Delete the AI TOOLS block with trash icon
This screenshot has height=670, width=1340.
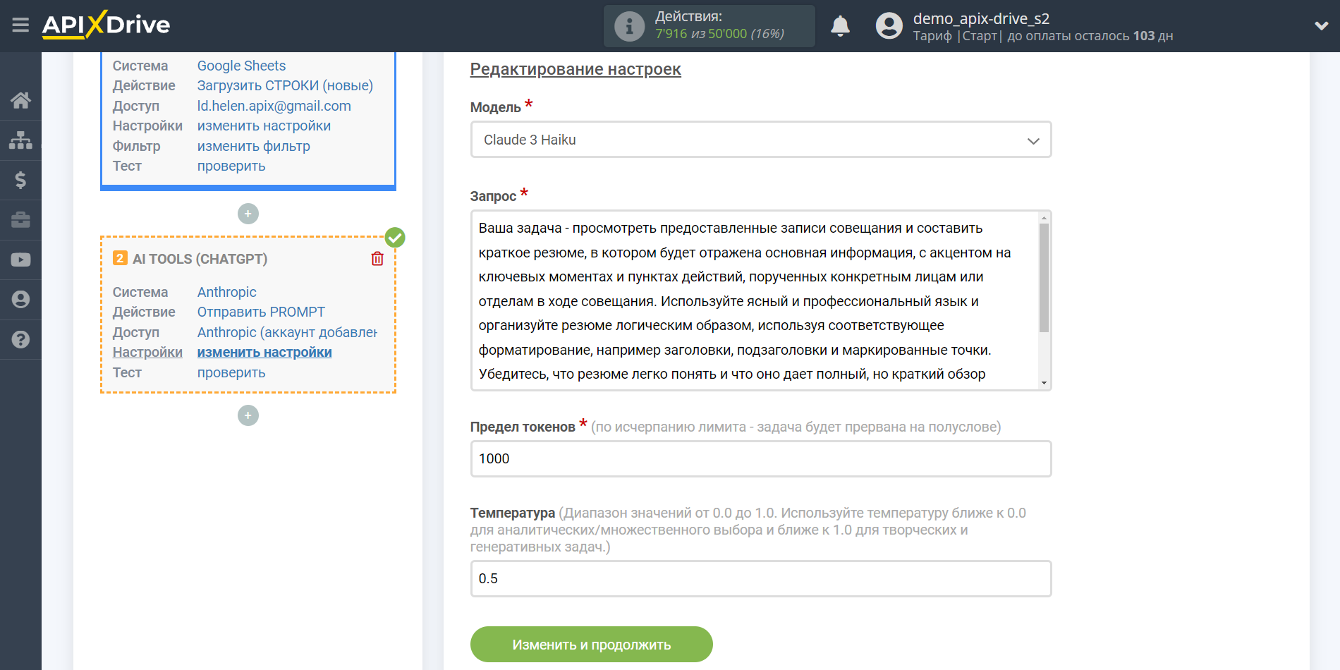pos(377,259)
